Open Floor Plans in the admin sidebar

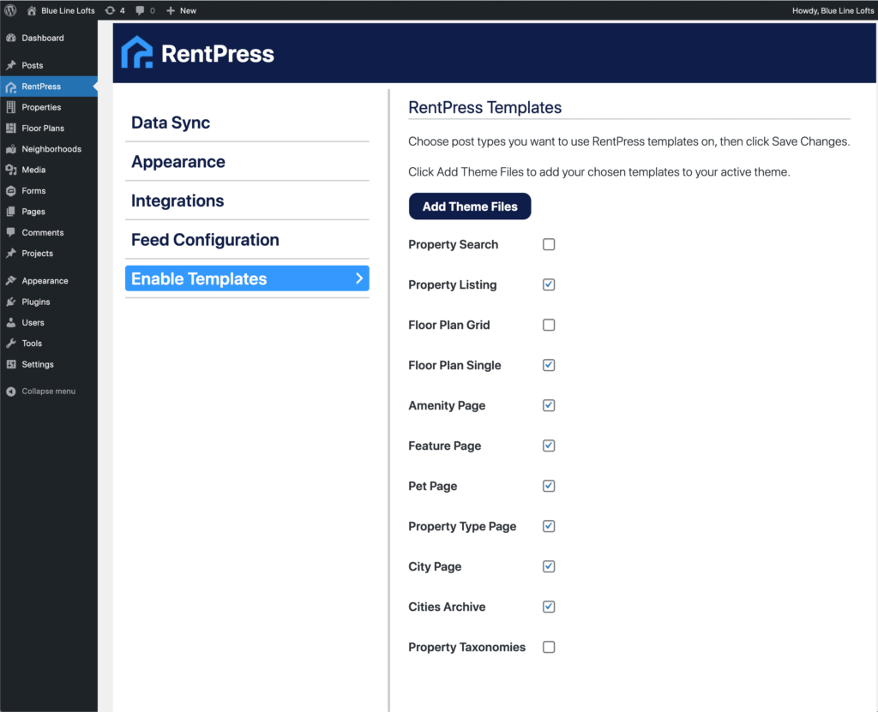49,129
